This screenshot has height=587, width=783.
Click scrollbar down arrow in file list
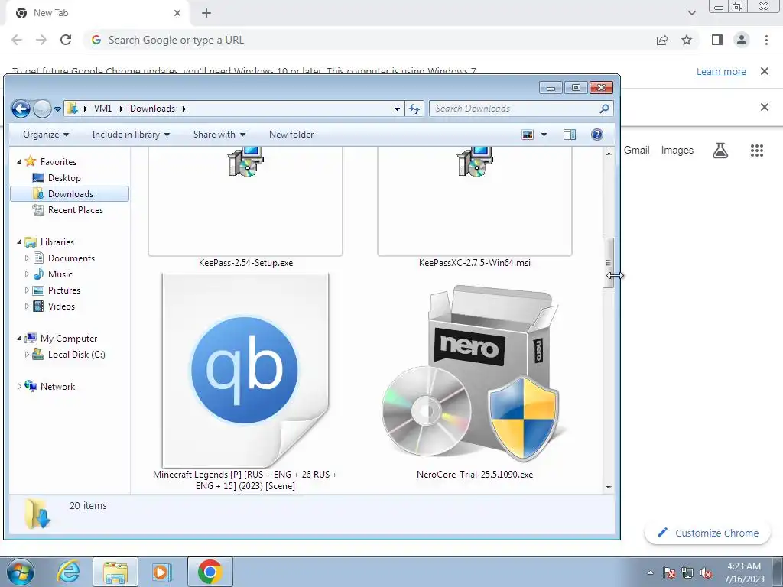[609, 487]
